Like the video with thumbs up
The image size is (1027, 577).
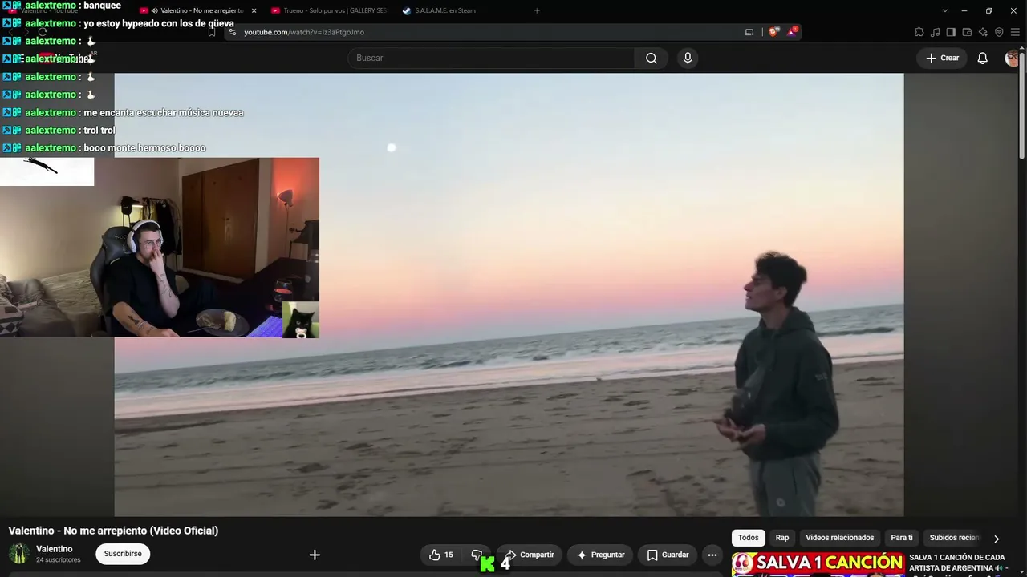pos(441,555)
